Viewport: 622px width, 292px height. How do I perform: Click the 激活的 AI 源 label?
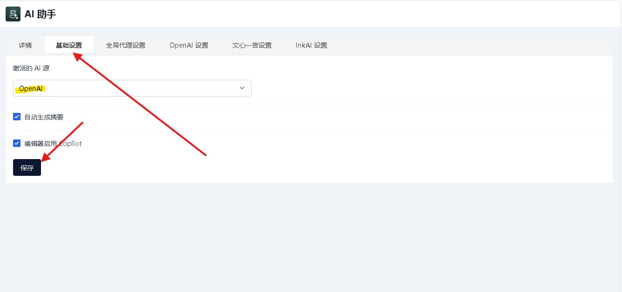pos(31,68)
